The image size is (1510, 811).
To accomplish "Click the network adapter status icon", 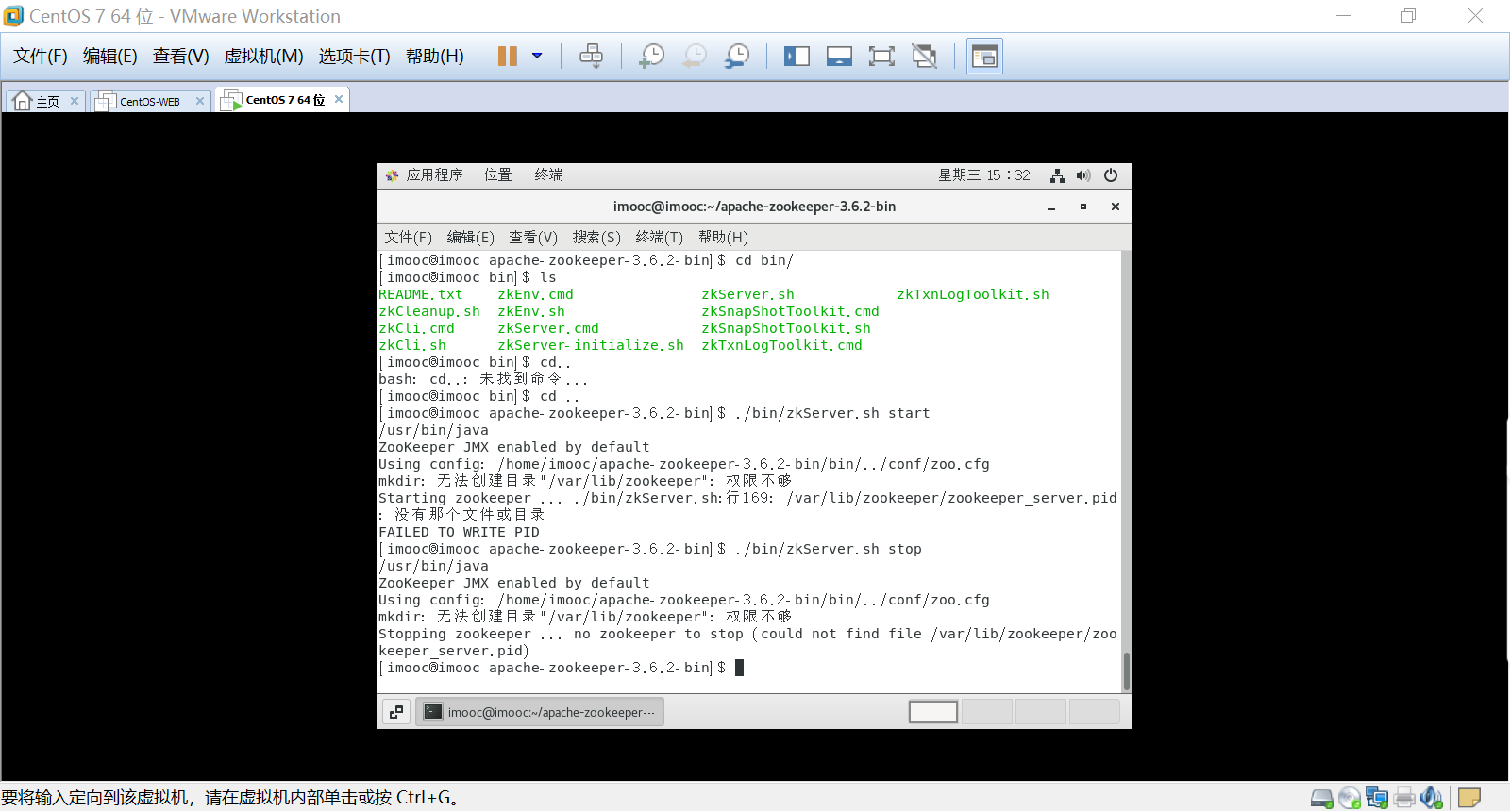I will point(1377,798).
